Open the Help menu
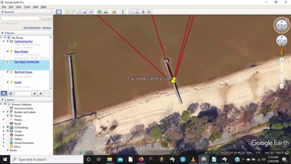 point(43,7)
